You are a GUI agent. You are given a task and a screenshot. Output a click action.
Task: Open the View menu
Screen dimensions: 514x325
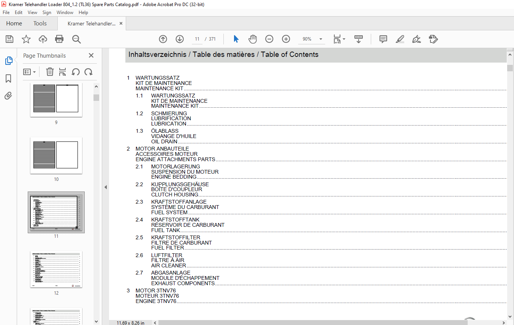pyautogui.click(x=33, y=13)
